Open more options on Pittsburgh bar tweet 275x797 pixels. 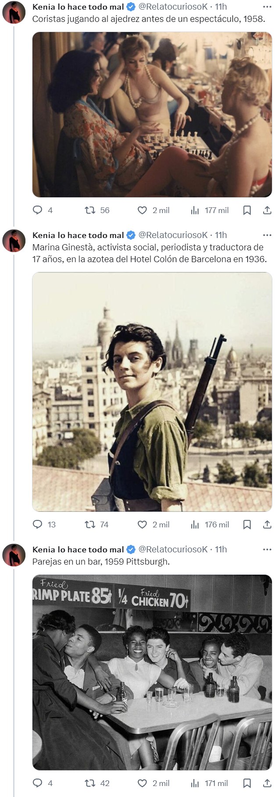click(x=267, y=549)
